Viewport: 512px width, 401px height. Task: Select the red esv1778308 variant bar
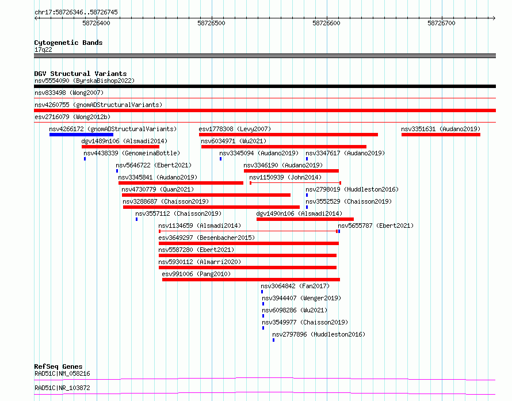coord(288,135)
